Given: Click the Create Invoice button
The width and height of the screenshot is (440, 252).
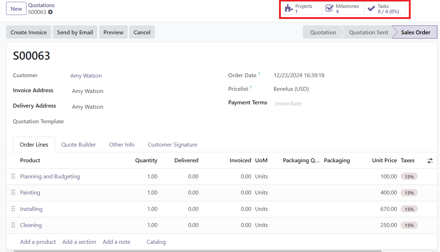Looking at the screenshot, I should click(x=29, y=32).
